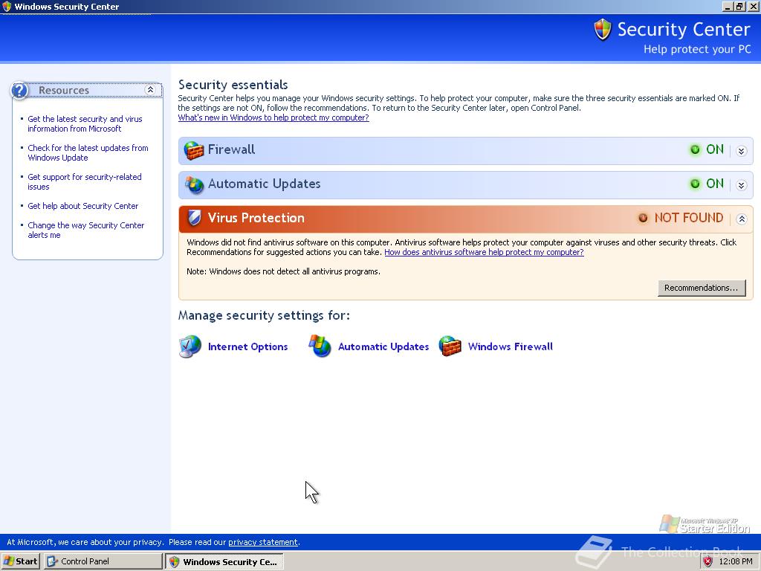Open 'What's new in Windows' link
Image resolution: width=761 pixels, height=571 pixels.
273,117
